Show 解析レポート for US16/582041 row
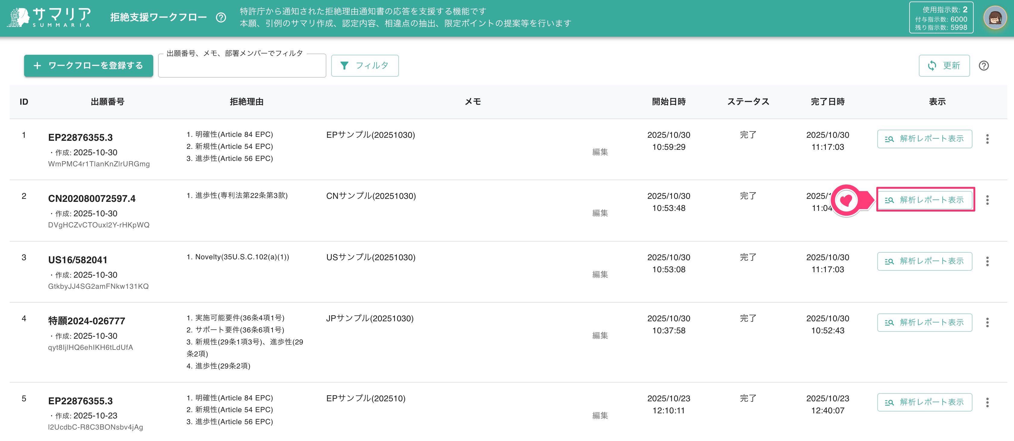Image resolution: width=1014 pixels, height=441 pixels. pos(925,261)
